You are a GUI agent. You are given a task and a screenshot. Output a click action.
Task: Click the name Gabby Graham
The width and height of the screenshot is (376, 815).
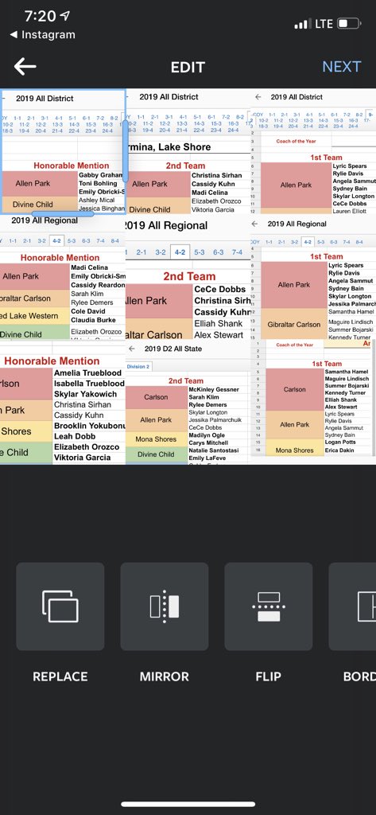pyautogui.click(x=101, y=175)
